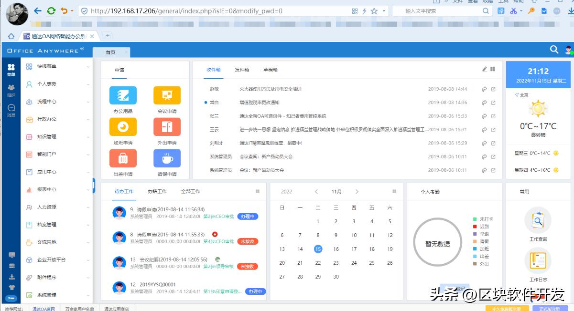Switch to the 发件箱 tab
Viewport: 574px width, 311px height.
click(x=243, y=69)
